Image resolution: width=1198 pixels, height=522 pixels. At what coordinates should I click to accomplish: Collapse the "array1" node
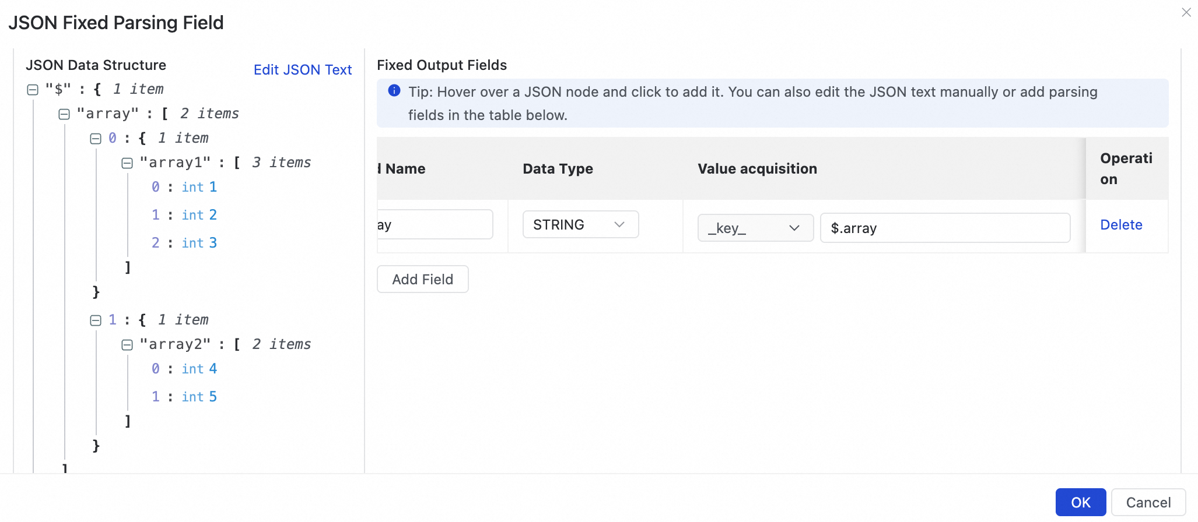127,163
